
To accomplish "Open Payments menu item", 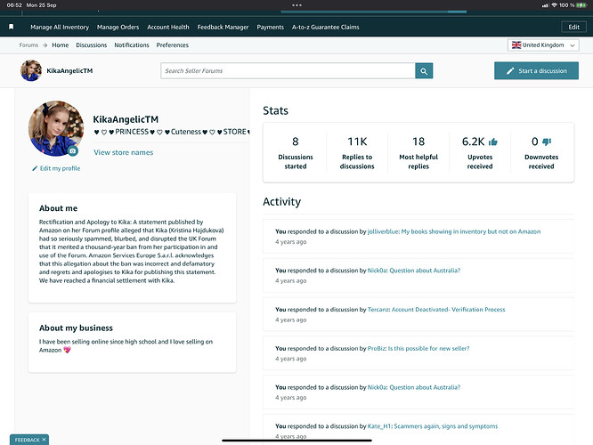I will [271, 28].
